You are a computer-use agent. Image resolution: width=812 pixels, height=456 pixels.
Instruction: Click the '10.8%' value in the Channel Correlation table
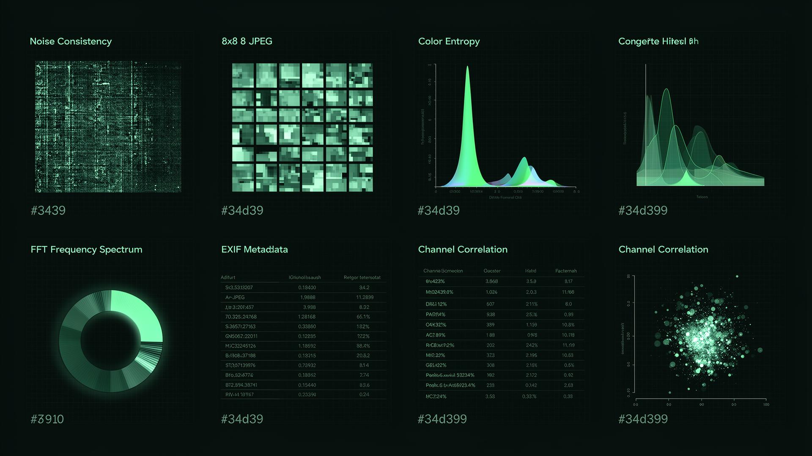coord(568,325)
